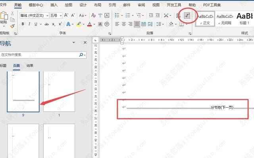Click the Format Painter brush icon
The height and width of the screenshot is (158, 254).
click(x=12, y=26)
